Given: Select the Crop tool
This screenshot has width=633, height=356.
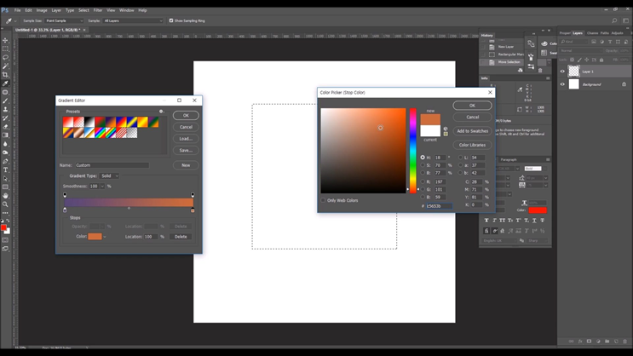Looking at the screenshot, I should (x=5, y=75).
